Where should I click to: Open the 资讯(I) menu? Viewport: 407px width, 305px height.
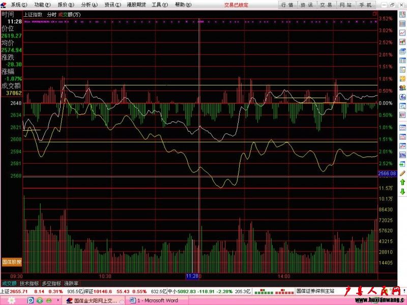[112, 5]
